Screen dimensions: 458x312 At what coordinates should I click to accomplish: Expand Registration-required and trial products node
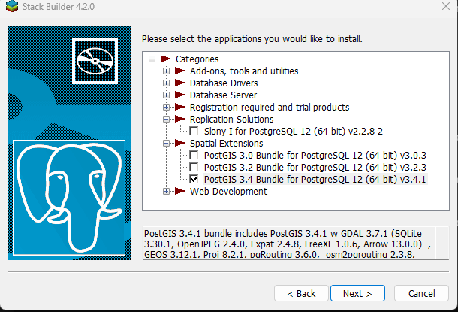[166, 107]
